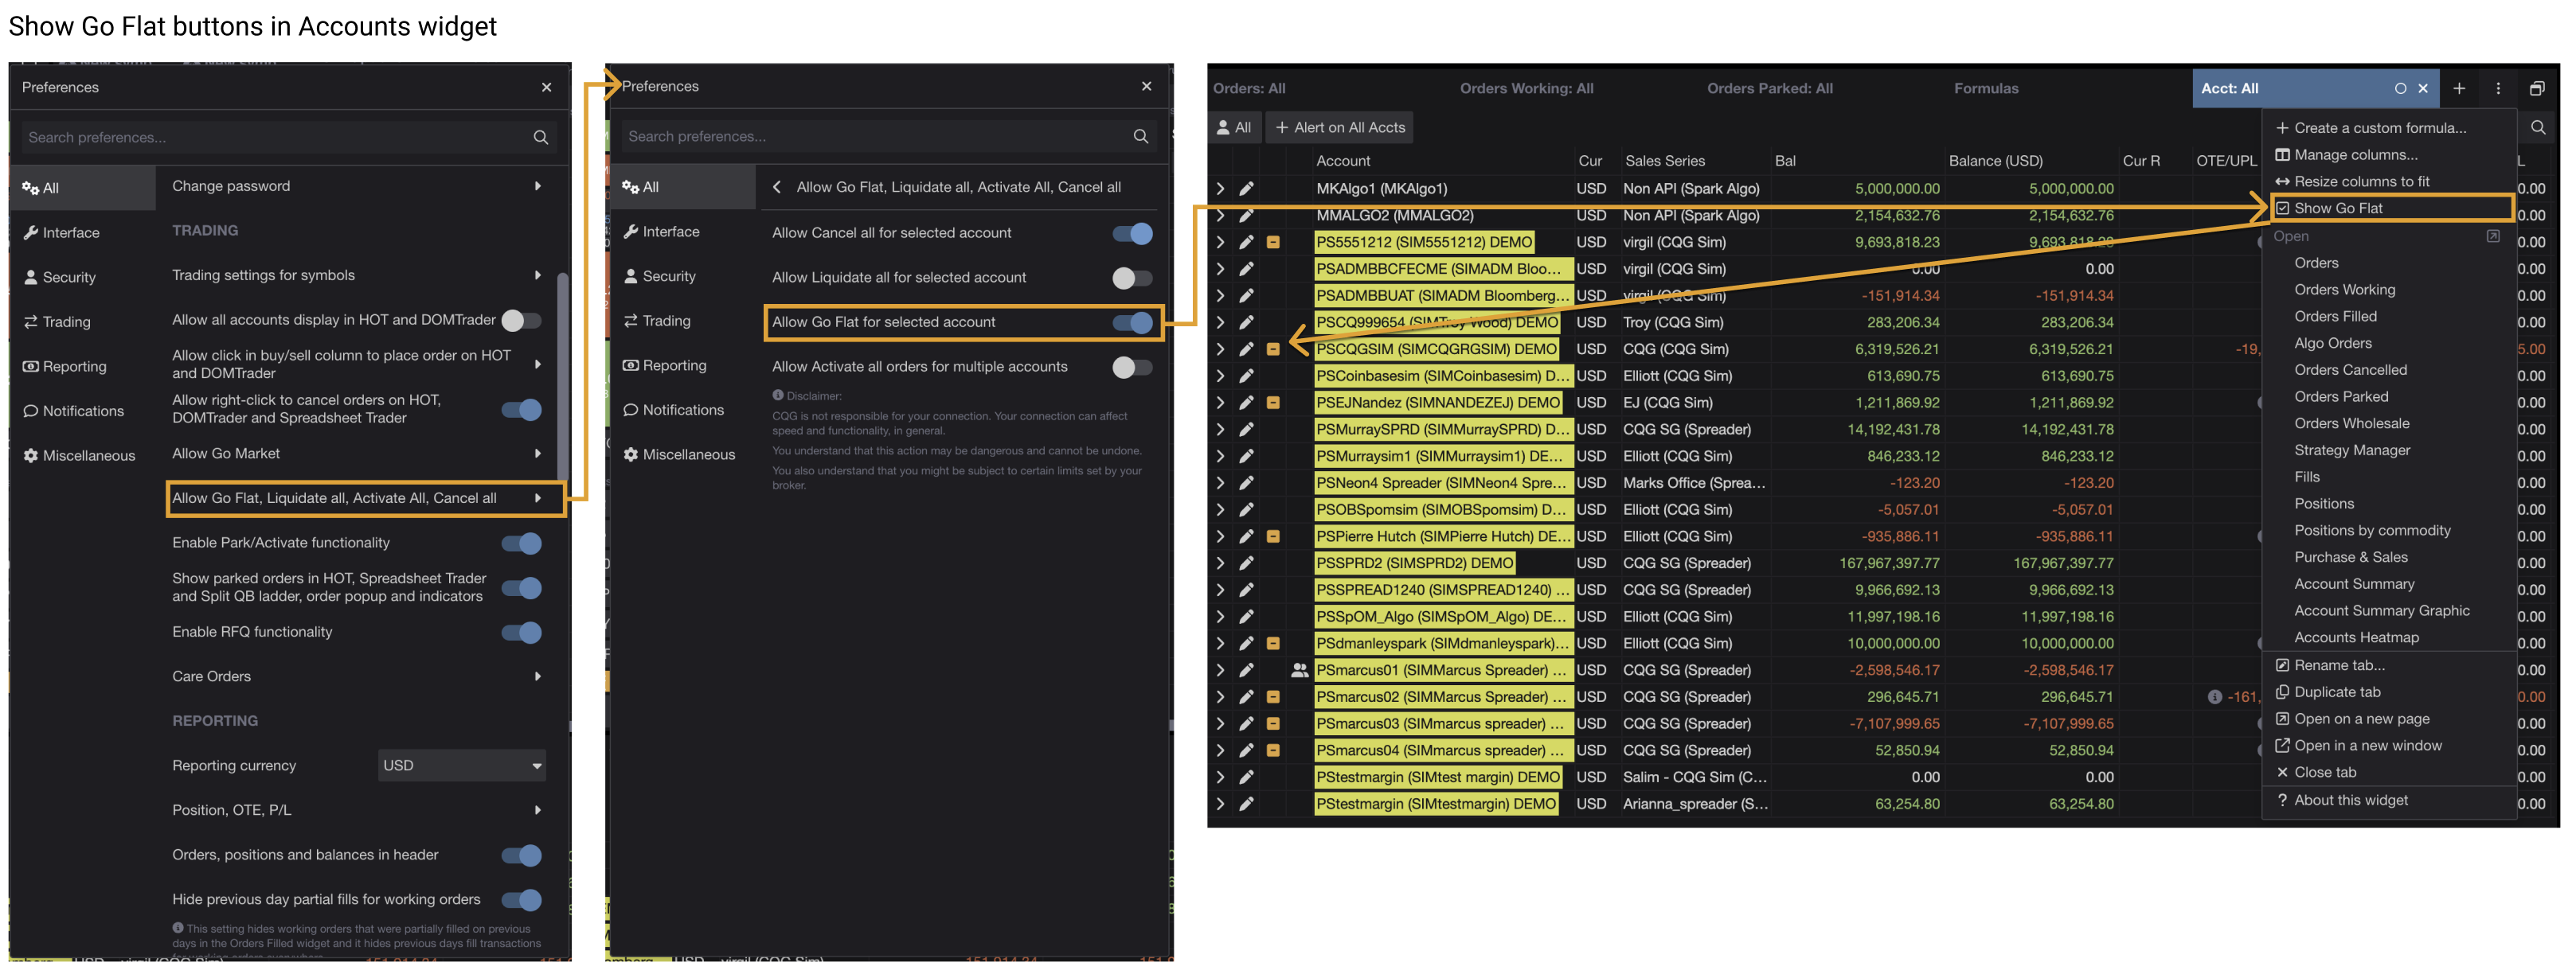This screenshot has height=974, width=2576.
Task: Click the search magnifier in Accounts widget
Action: pyautogui.click(x=2537, y=128)
